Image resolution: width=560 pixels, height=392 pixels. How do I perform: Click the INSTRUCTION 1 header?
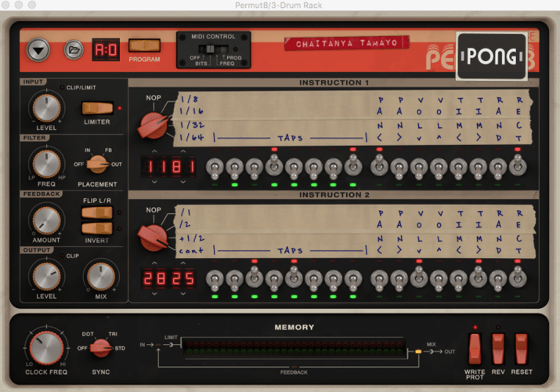pyautogui.click(x=334, y=82)
